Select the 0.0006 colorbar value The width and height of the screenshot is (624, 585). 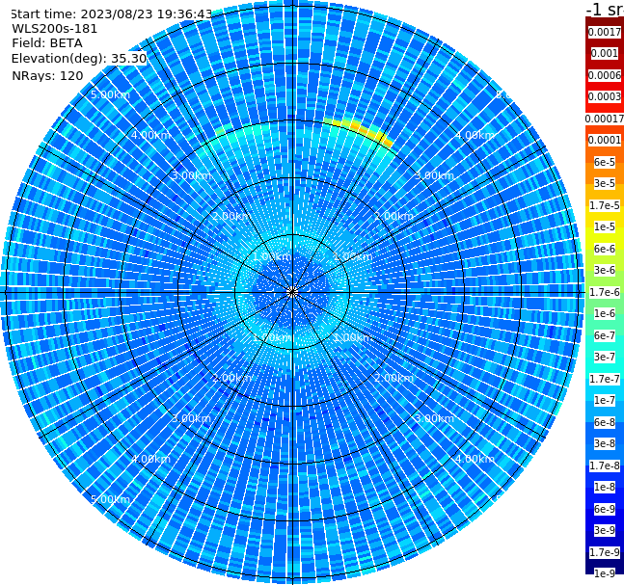coord(605,75)
